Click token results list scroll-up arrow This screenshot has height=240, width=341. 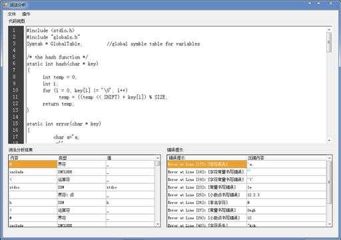tap(158, 158)
